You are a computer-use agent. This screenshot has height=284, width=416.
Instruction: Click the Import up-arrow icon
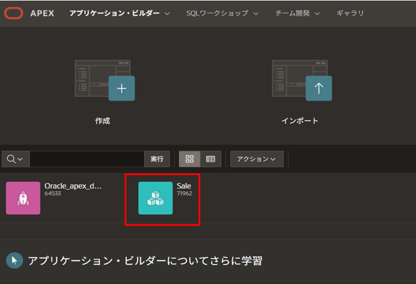(x=318, y=89)
